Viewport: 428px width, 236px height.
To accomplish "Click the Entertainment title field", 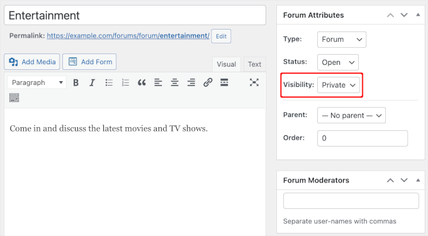I will pyautogui.click(x=135, y=15).
